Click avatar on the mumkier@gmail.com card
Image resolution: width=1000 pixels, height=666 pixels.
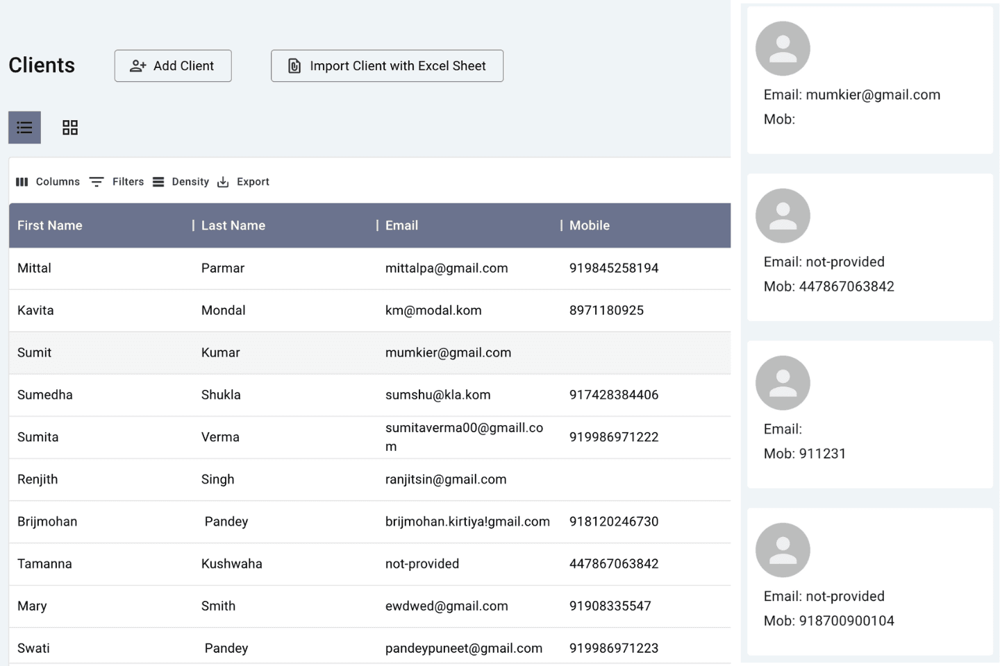(783, 49)
